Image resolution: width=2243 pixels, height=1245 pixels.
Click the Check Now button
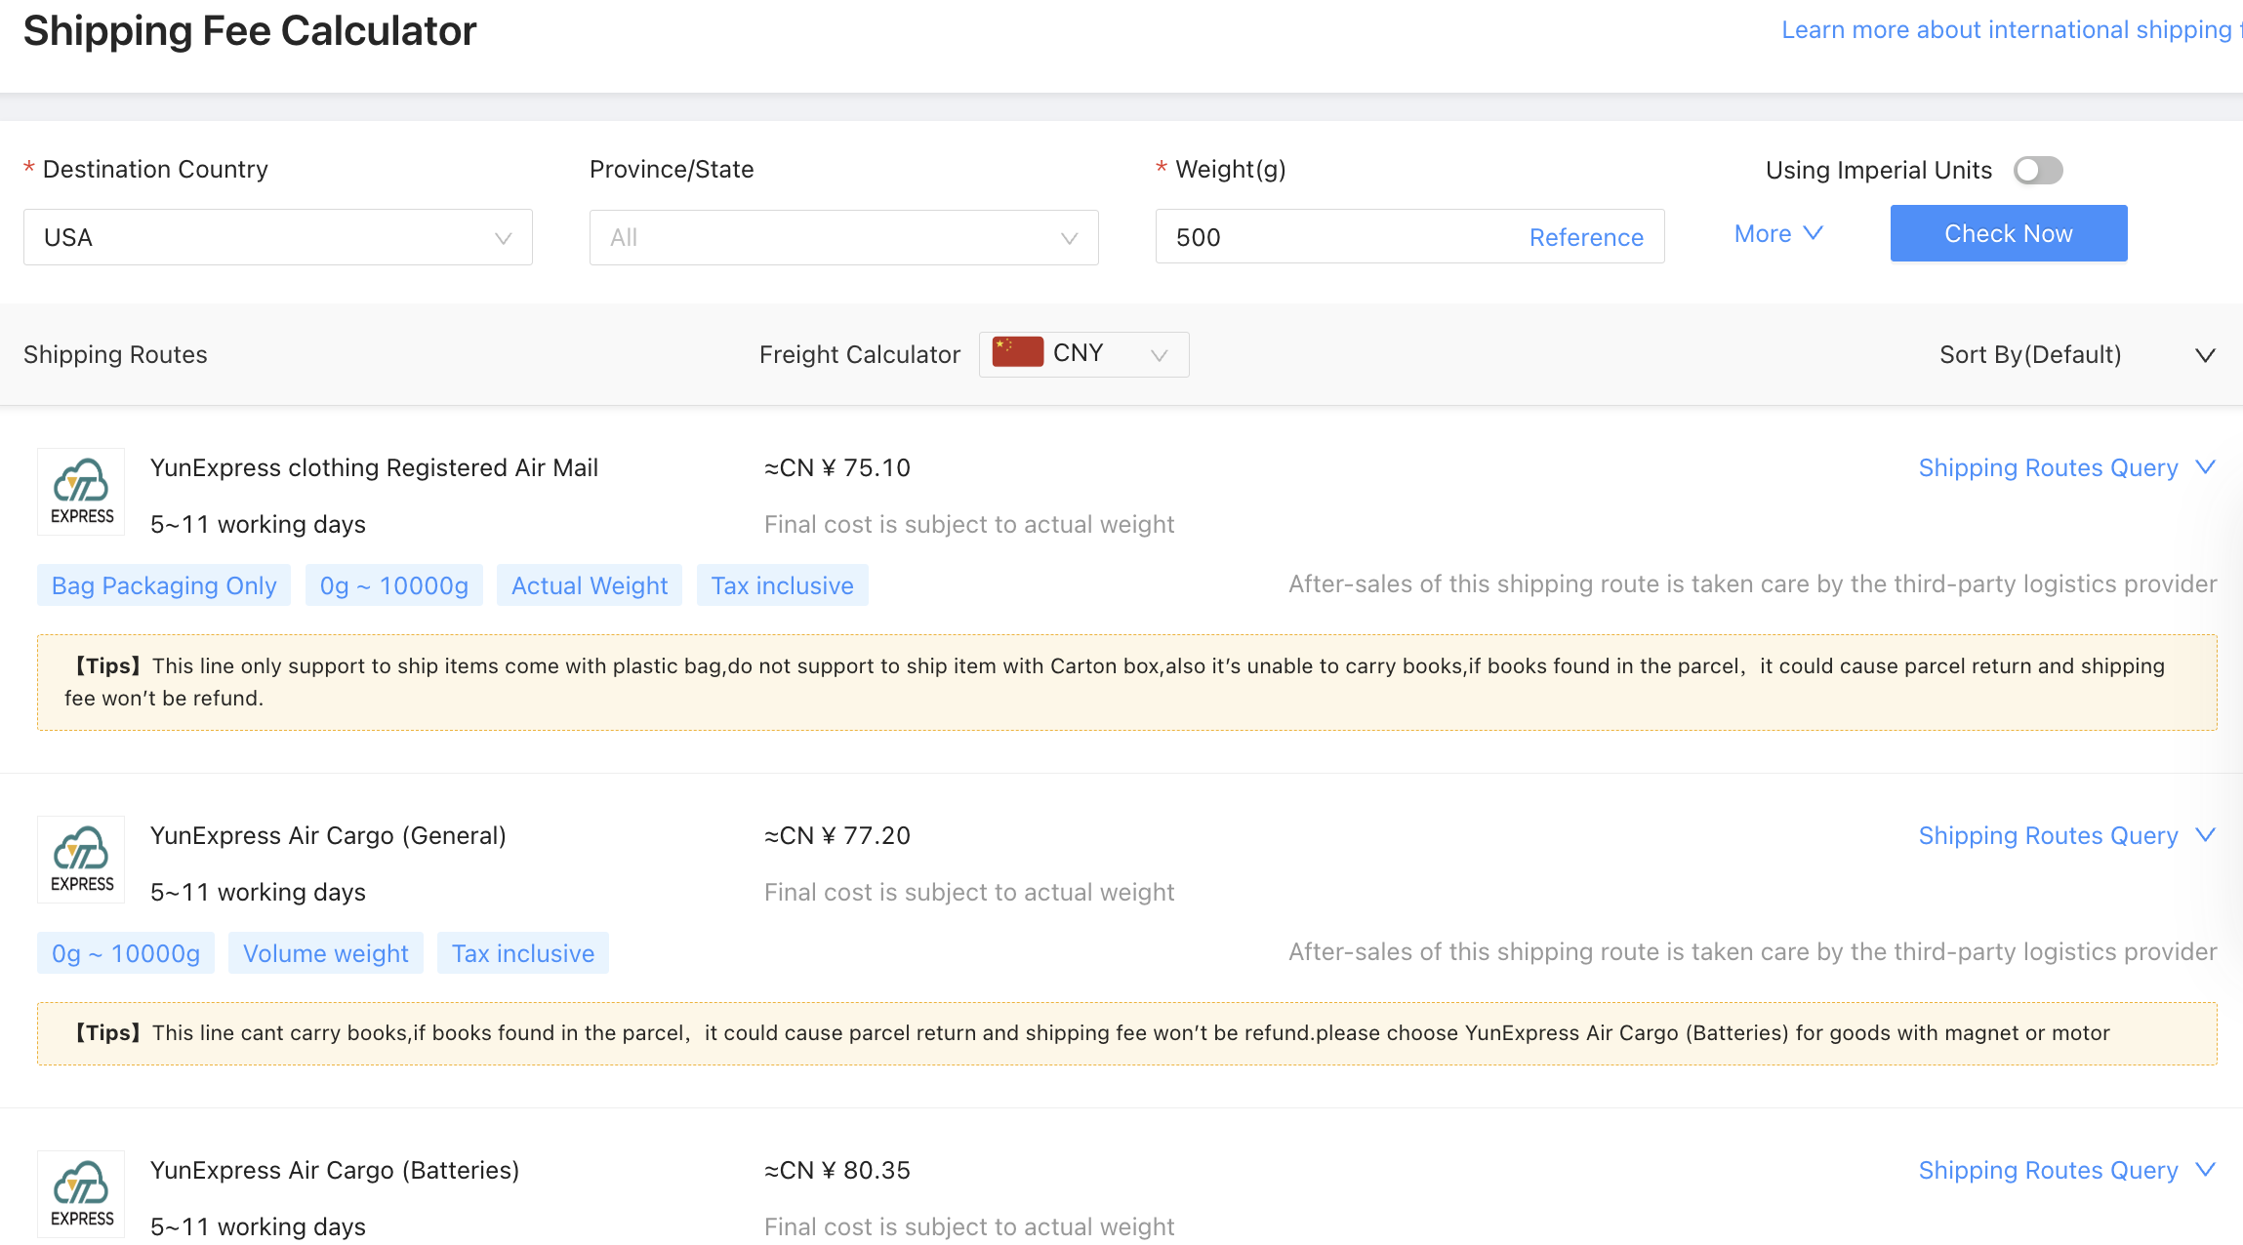2009,233
